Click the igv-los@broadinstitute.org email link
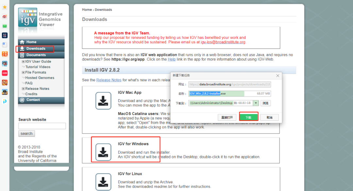Image resolution: width=353 pixels, height=191 pixels. pyautogui.click(x=223, y=42)
